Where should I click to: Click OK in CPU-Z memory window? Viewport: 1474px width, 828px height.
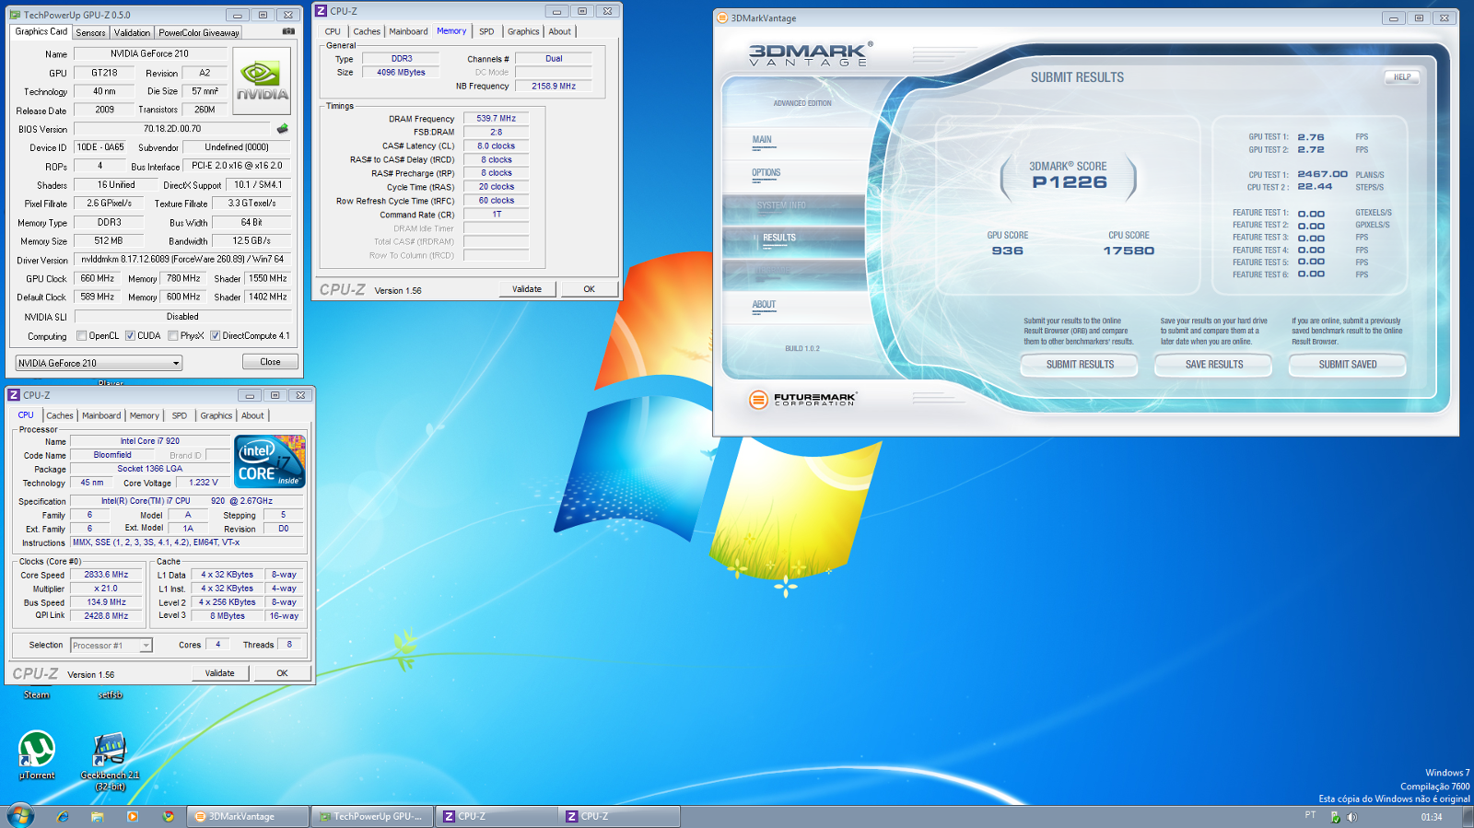coord(589,289)
